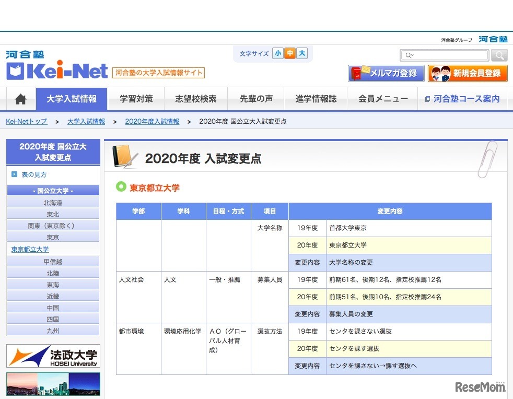Go to Kei-Netトップ via the breadcrumb
Viewport: 513px width, 399px height.
point(26,121)
